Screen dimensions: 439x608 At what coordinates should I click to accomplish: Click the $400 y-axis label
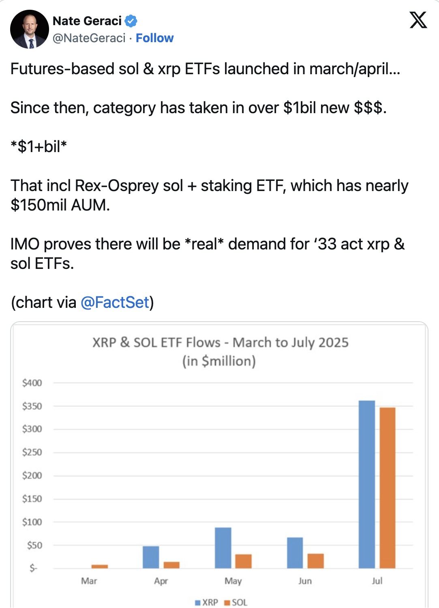pos(32,383)
